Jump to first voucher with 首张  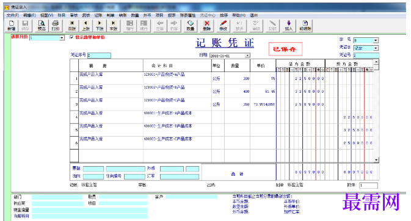(72, 26)
